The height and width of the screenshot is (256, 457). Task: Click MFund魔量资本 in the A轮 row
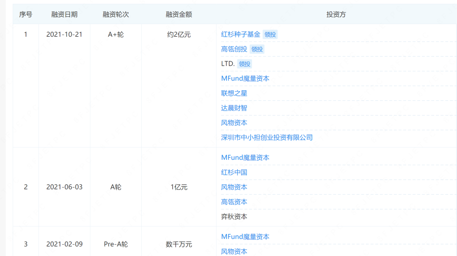pos(245,158)
